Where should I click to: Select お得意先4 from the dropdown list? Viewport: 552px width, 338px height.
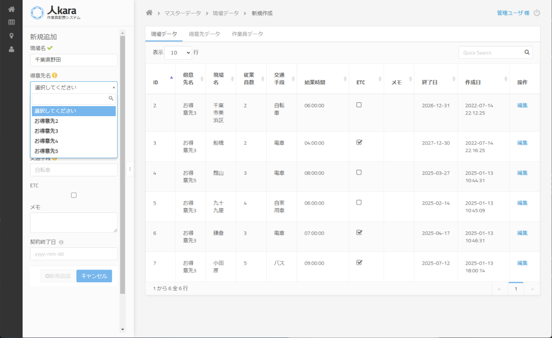[x=46, y=141]
